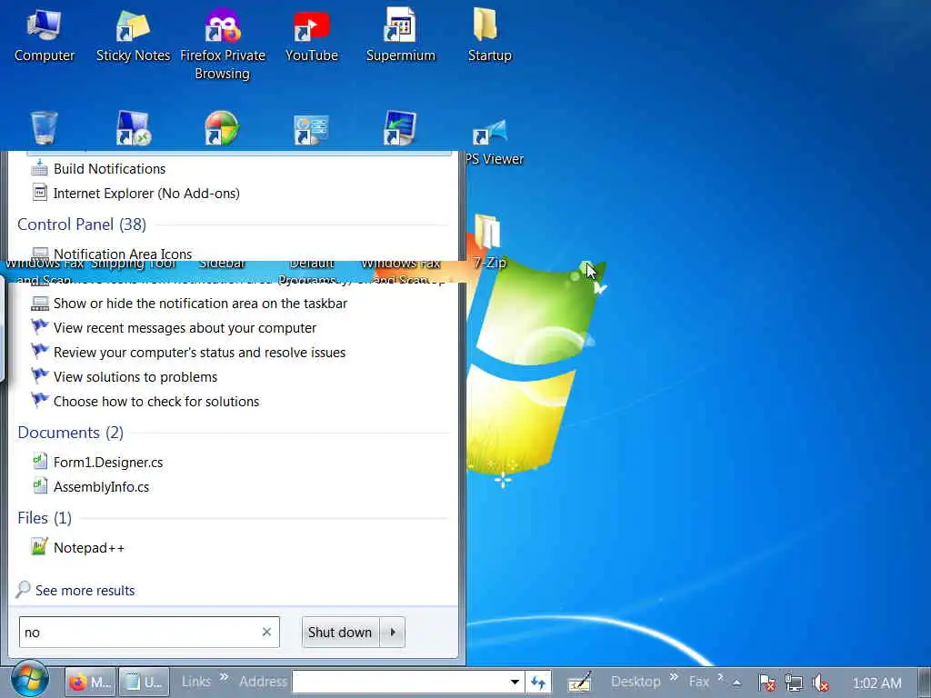Click the See more results link
This screenshot has width=931, height=698.
(85, 591)
